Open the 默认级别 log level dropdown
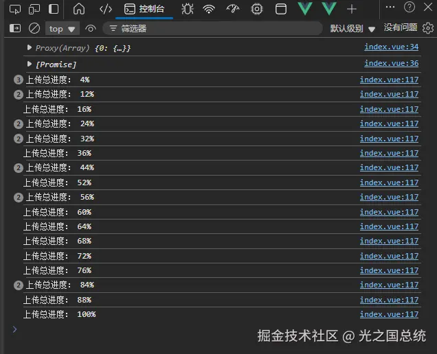The image size is (437, 354). 352,28
